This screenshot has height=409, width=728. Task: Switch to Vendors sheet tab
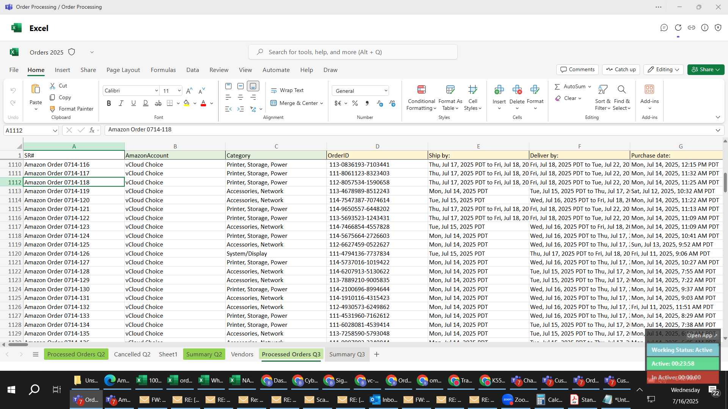242,354
